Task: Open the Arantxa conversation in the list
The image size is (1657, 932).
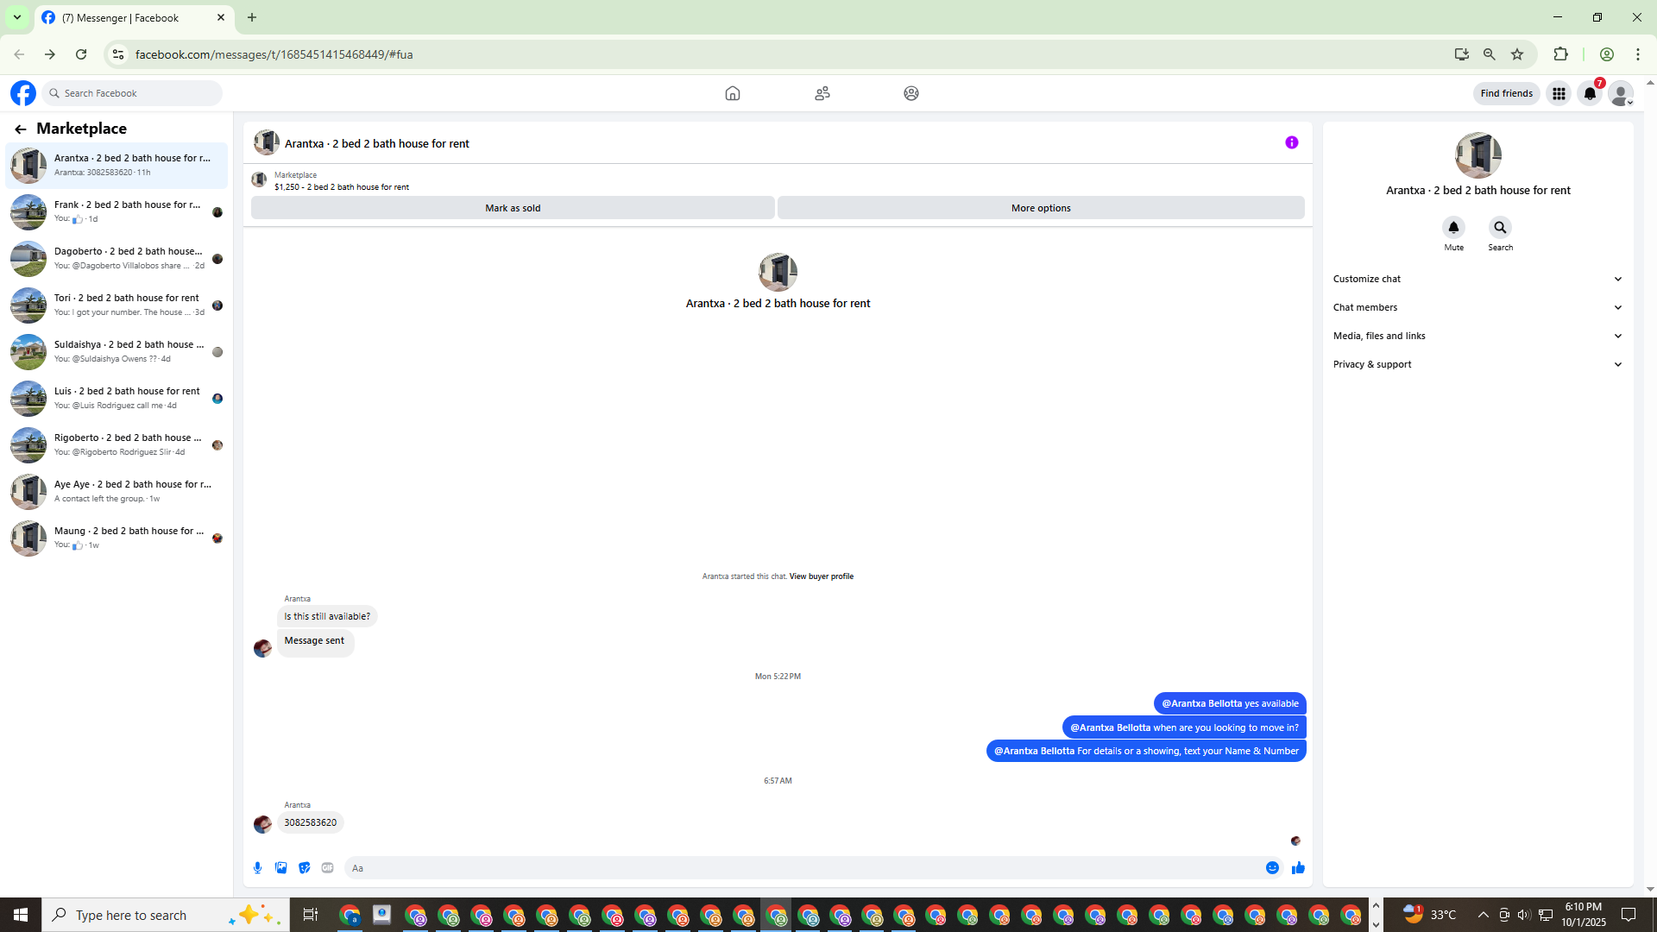Action: click(x=117, y=165)
